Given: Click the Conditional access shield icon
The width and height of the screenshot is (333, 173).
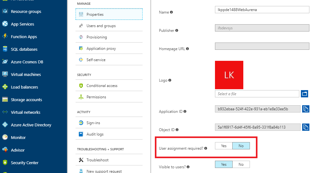Looking at the screenshot, I should point(81,85).
